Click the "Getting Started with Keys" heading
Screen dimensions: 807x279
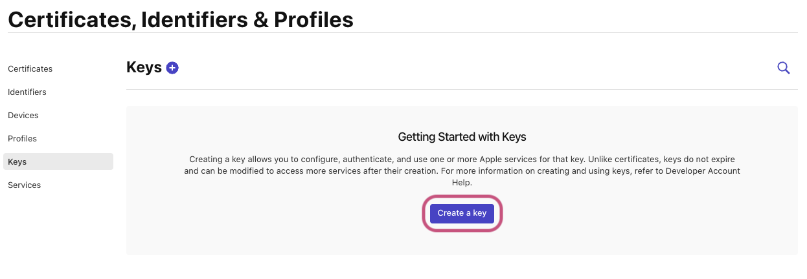tap(462, 137)
